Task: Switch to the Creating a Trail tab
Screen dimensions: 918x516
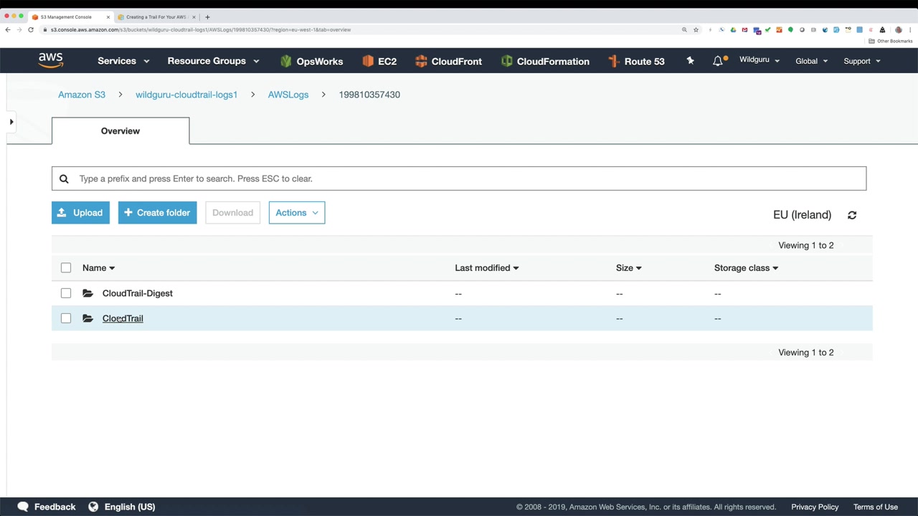Action: pyautogui.click(x=156, y=16)
